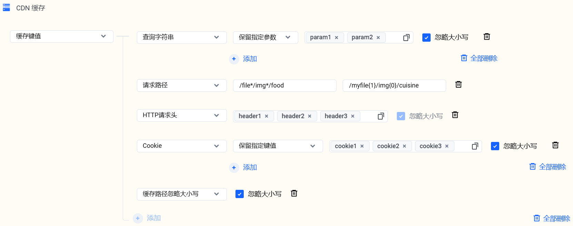Screen dimensions: 573x226
Task: Delete the 查询字符串 row with trash icon
Action: coord(486,37)
